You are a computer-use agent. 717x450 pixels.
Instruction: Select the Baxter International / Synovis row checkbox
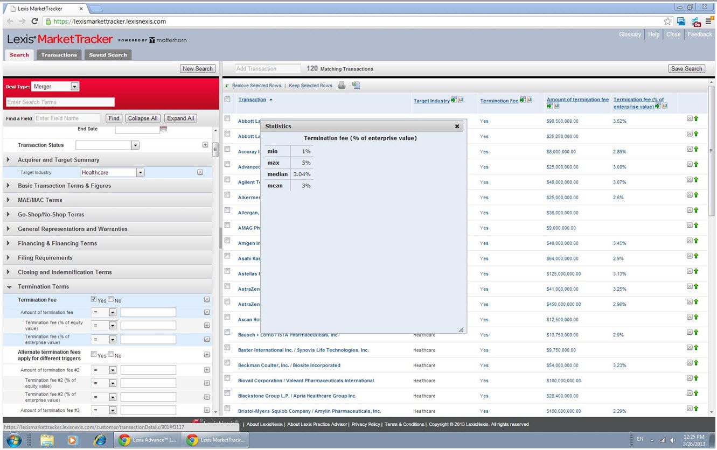(x=227, y=348)
